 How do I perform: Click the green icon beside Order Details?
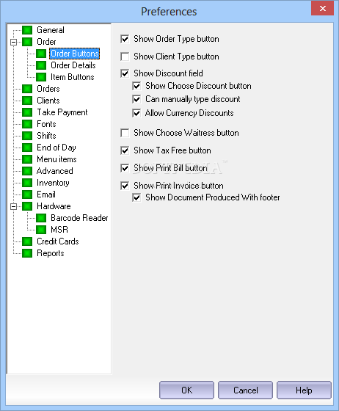(x=41, y=65)
